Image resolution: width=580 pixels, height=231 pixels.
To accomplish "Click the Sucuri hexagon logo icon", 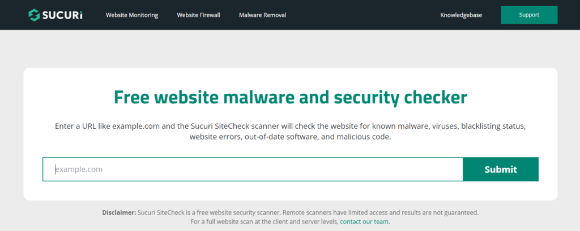I will tap(34, 15).
